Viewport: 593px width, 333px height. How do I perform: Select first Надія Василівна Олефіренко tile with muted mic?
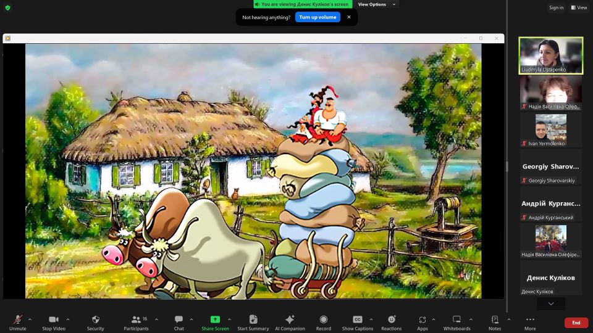click(x=551, y=93)
